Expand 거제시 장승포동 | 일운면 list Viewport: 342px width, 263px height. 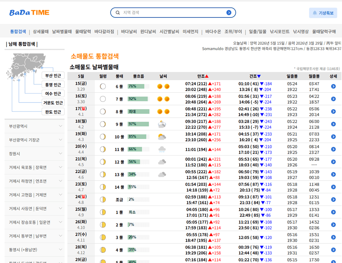(x=34, y=222)
